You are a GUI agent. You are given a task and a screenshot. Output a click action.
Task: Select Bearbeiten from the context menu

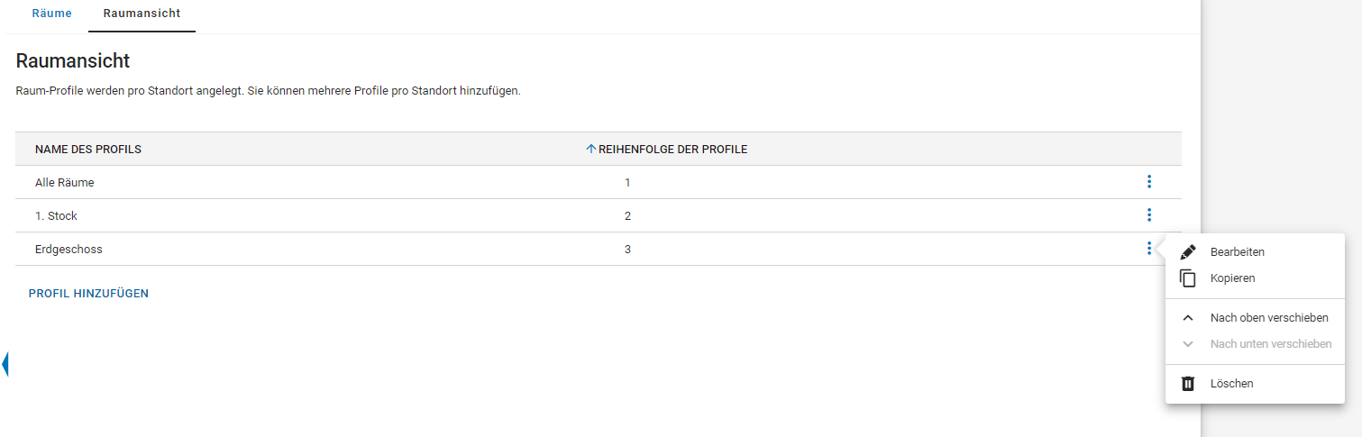(1237, 252)
